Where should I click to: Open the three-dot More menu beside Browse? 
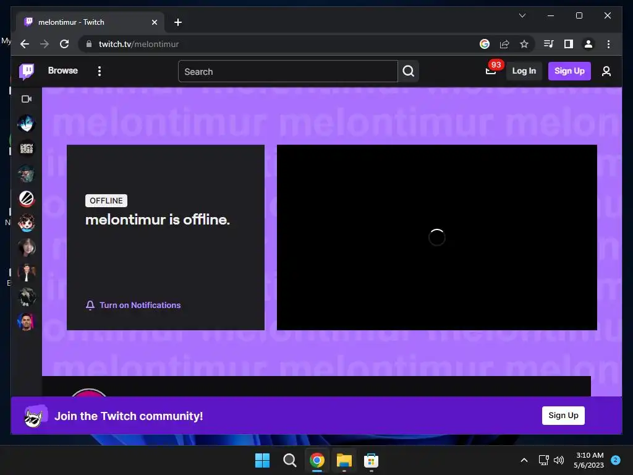pyautogui.click(x=100, y=71)
